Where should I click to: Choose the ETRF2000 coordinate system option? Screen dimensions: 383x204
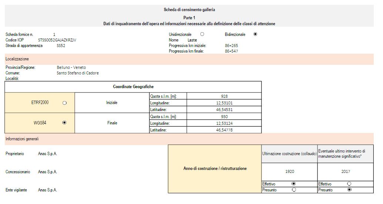click(x=64, y=103)
